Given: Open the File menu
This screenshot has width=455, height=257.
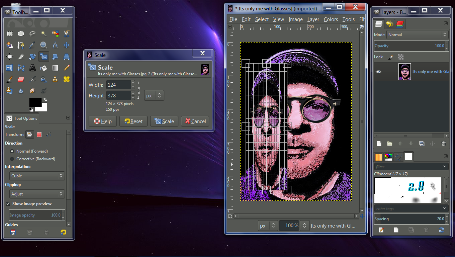Looking at the screenshot, I should point(233,19).
